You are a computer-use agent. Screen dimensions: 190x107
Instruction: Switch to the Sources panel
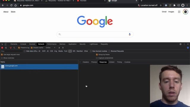point(32,44)
